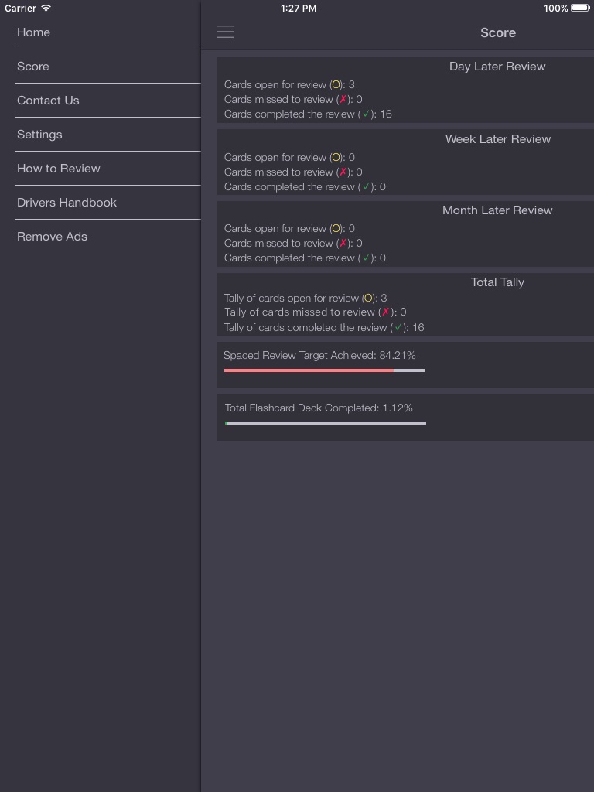Click the Total Flashcard Deck Completed bar

tap(325, 422)
